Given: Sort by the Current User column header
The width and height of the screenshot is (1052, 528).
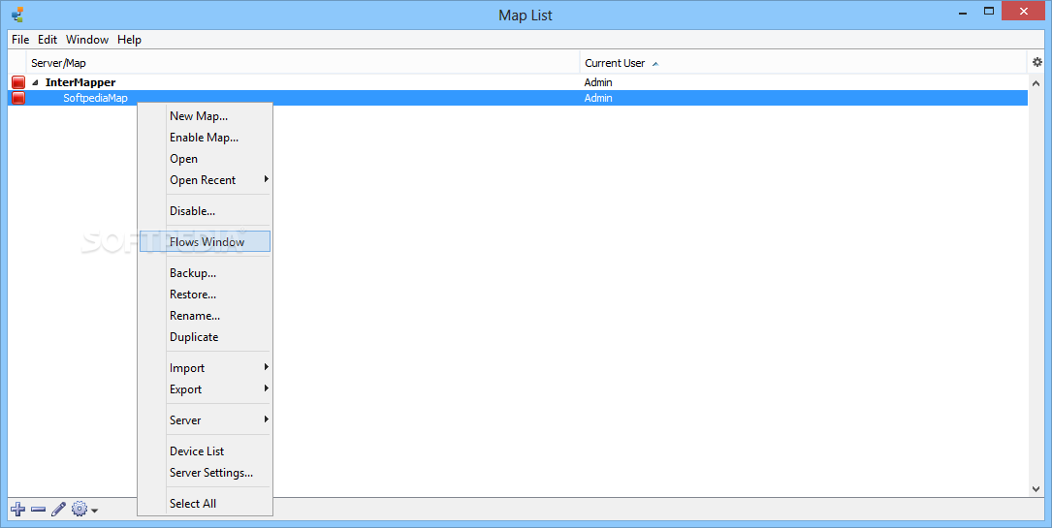Looking at the screenshot, I should click(x=803, y=62).
